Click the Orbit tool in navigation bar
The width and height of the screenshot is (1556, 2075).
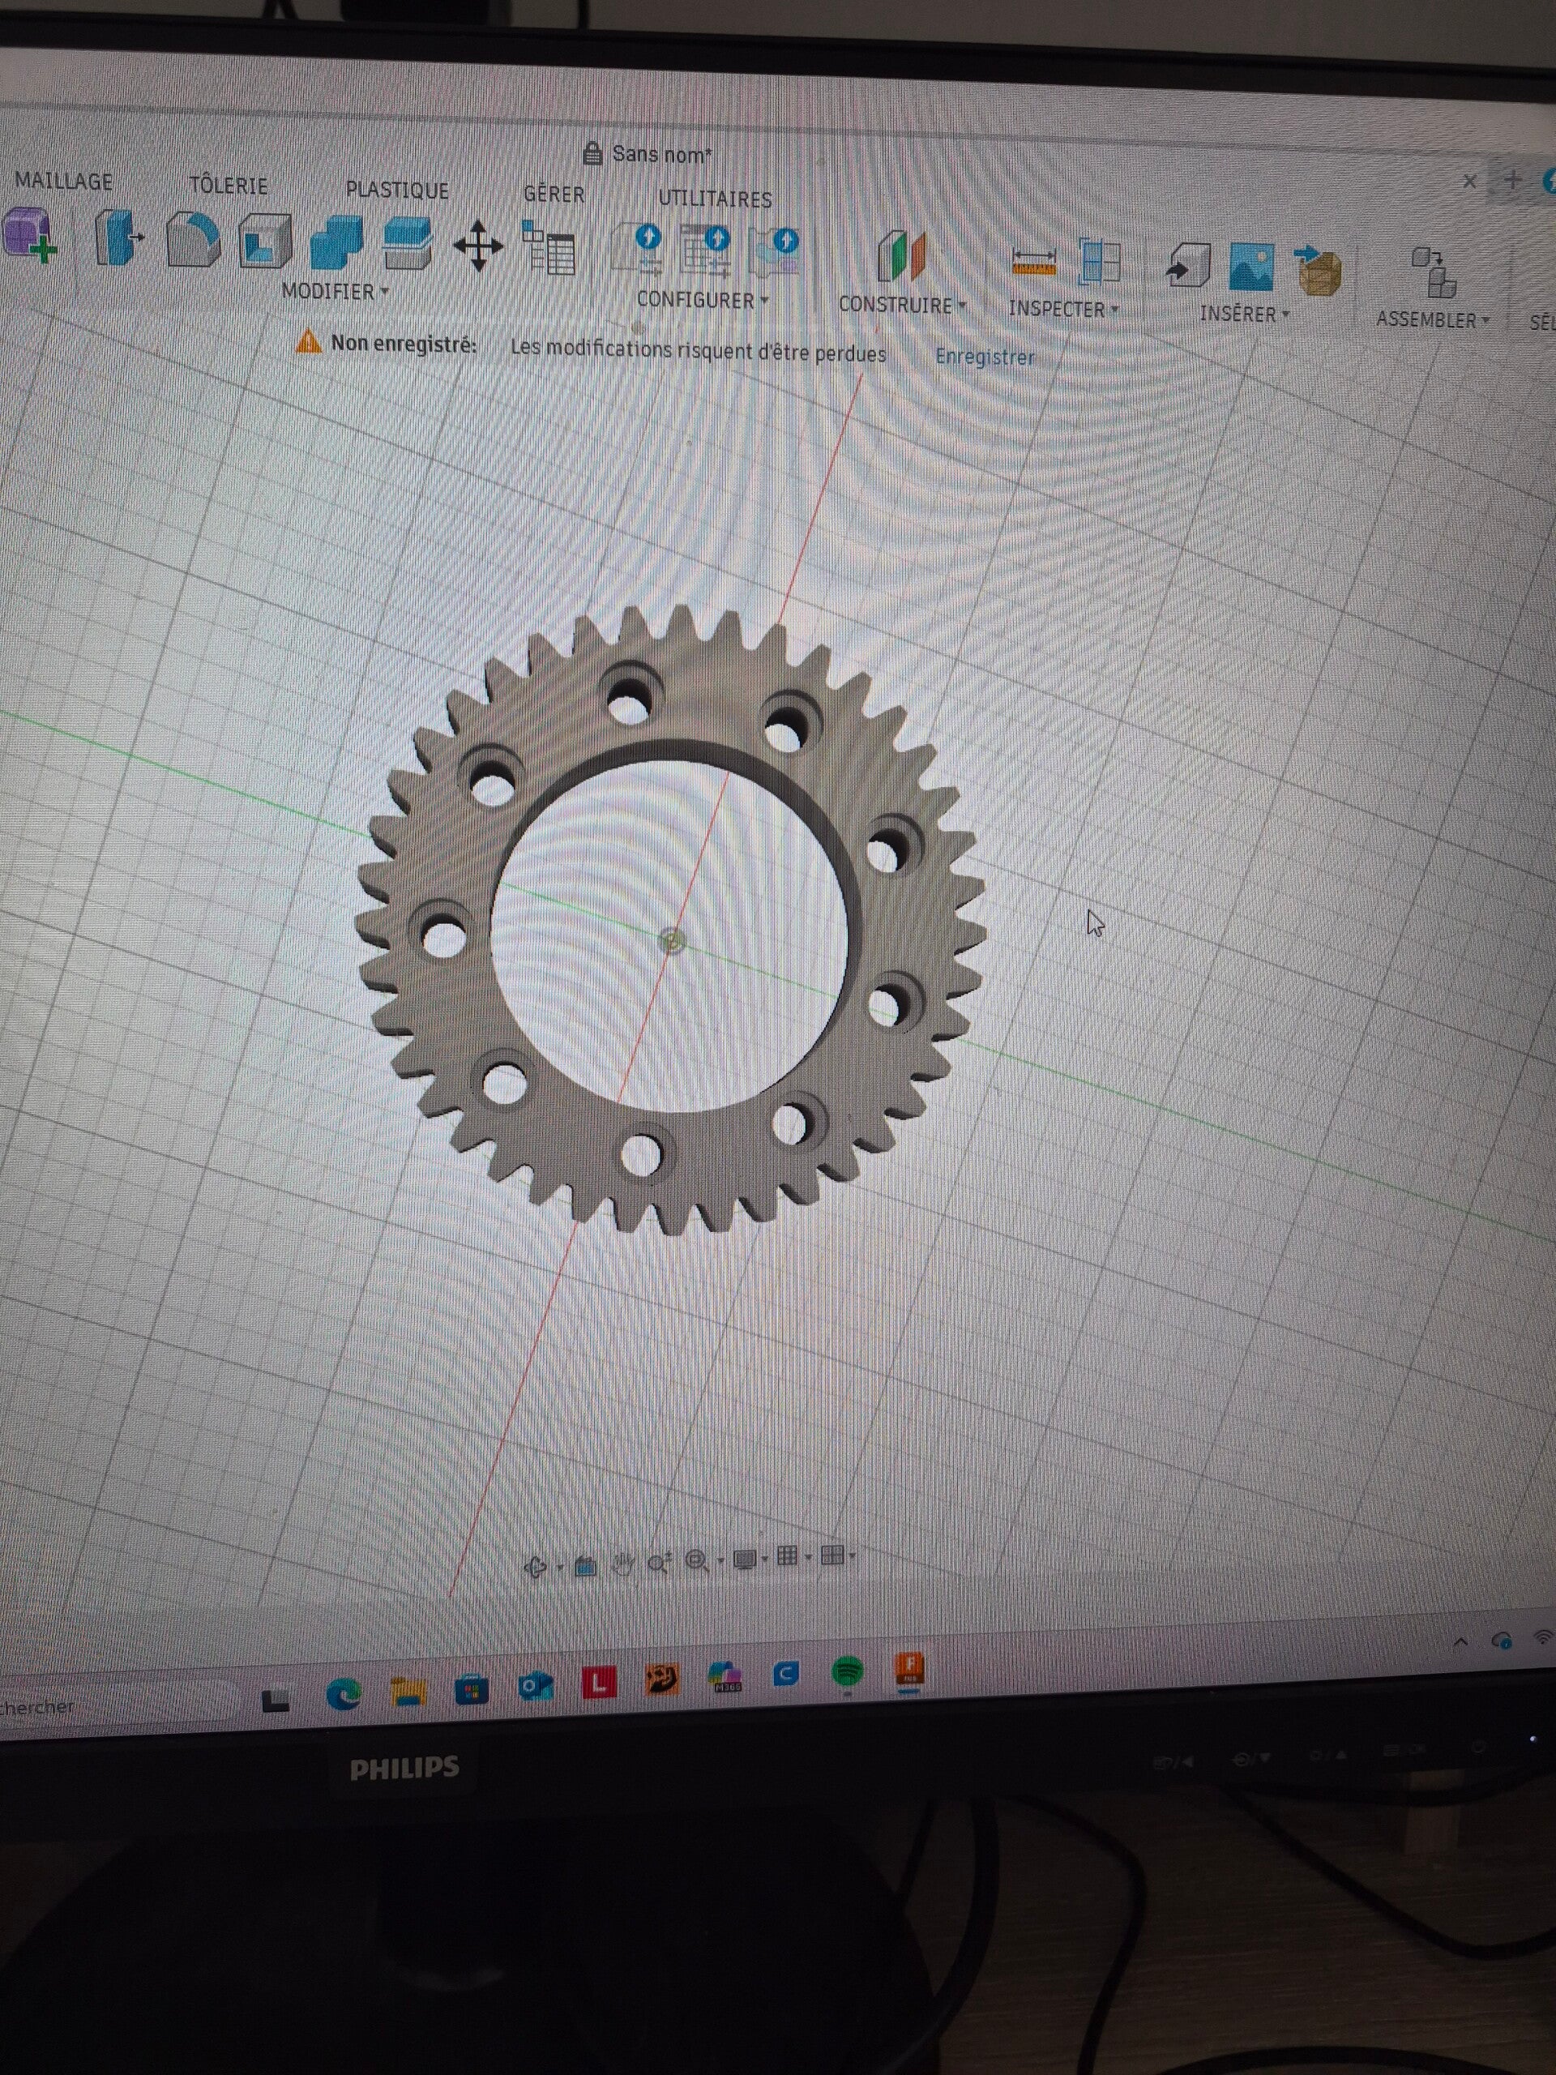tap(536, 1567)
